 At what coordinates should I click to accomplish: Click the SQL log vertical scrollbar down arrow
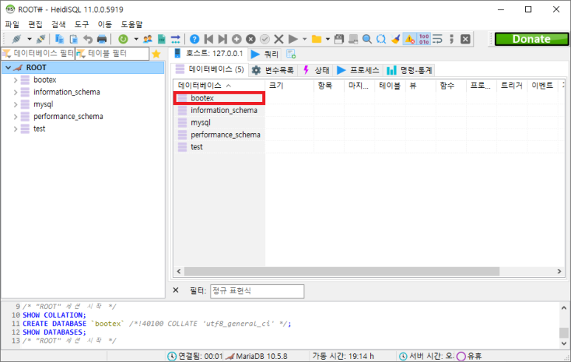564,343
